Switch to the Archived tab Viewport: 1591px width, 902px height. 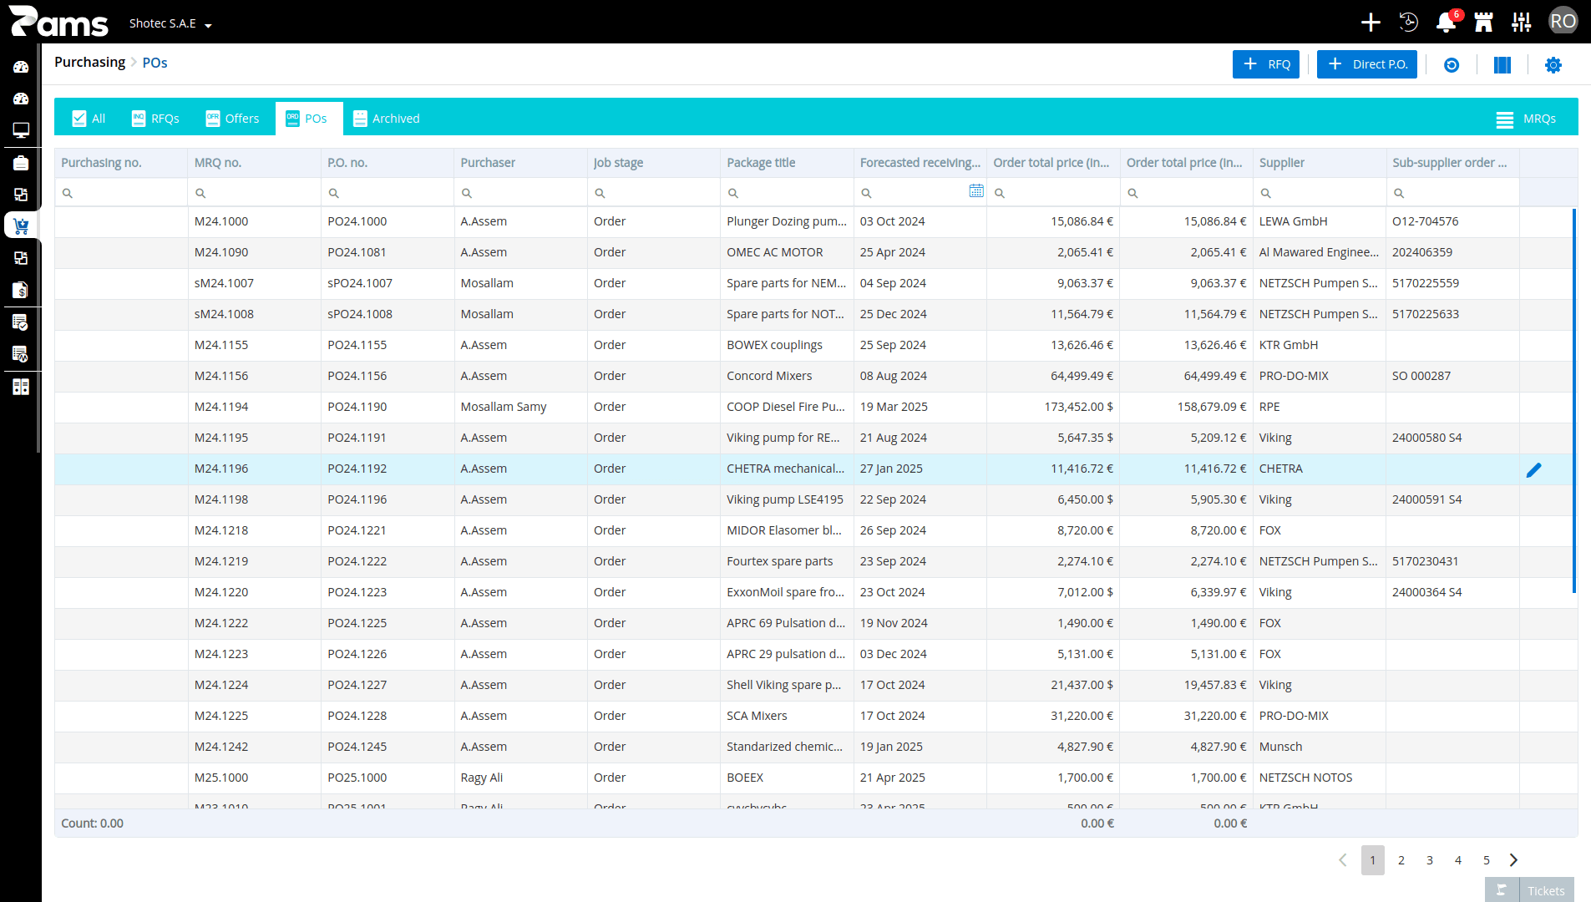[x=386, y=119]
